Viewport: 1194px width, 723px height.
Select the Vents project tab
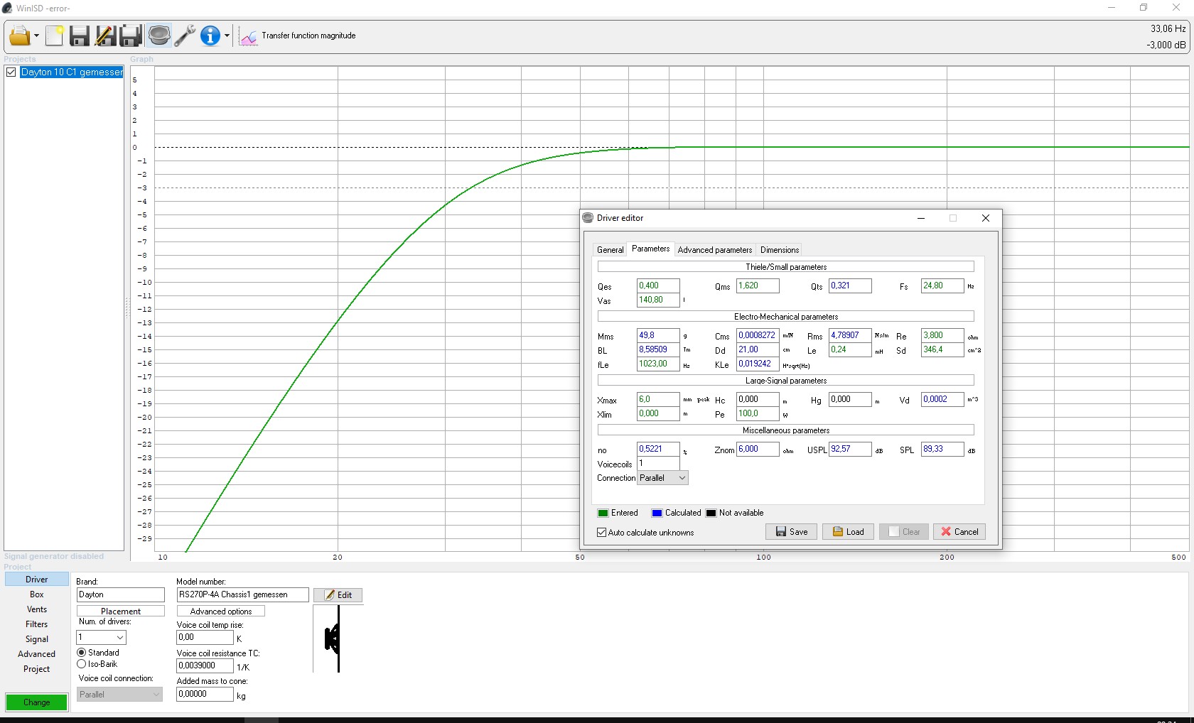tap(37, 609)
